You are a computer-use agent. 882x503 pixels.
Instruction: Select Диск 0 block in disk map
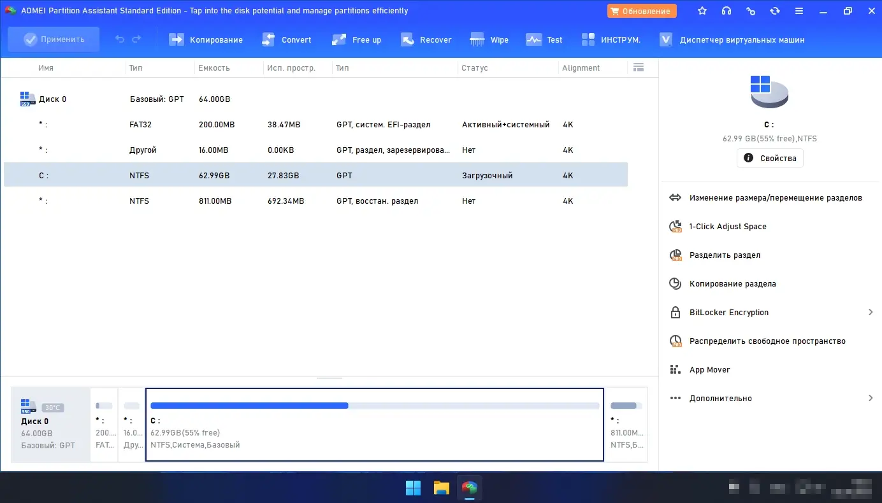(51, 424)
